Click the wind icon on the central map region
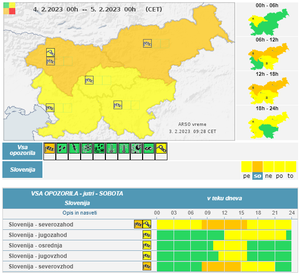This screenshot has height=278, width=300. tap(89, 80)
